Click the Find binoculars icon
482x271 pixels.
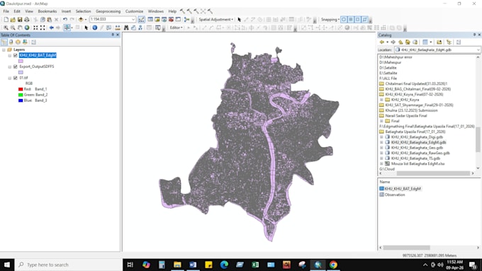[x=126, y=28]
